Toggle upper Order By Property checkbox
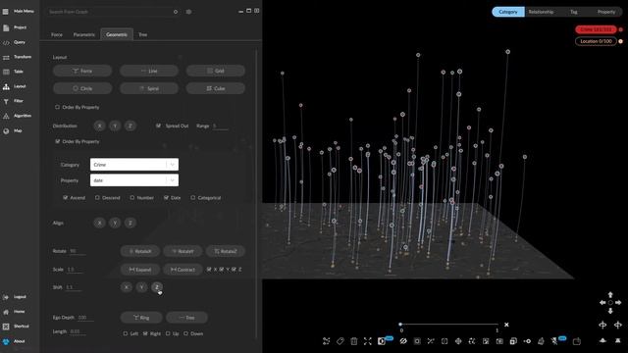The width and height of the screenshot is (628, 353). (57, 107)
